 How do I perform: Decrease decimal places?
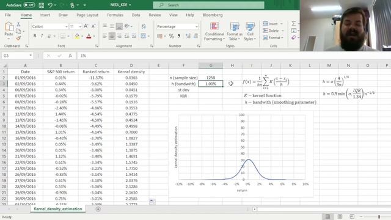196,36
